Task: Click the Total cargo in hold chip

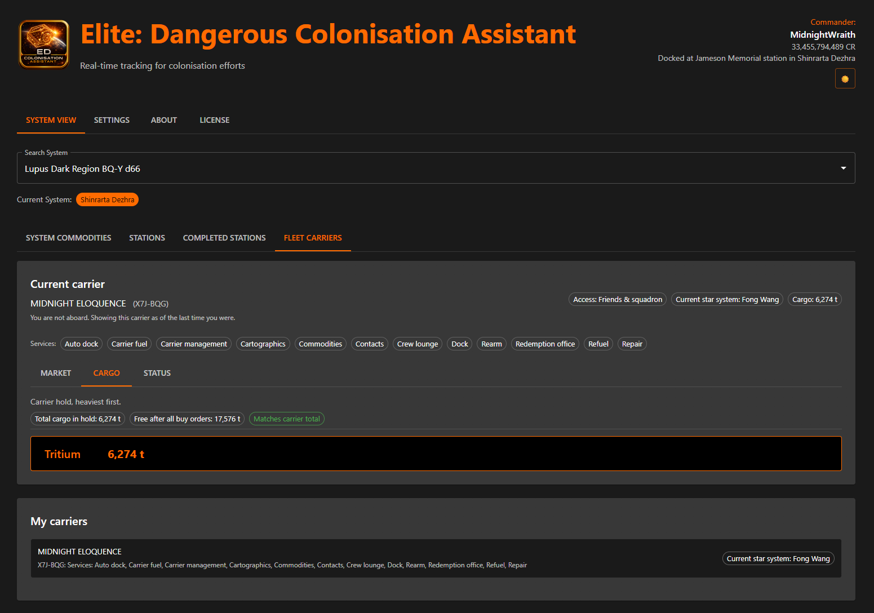Action: (x=78, y=419)
